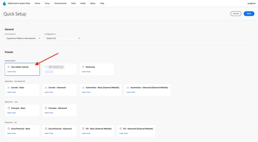Open the Home menu item
Viewport: 258px width, 142px height.
pos(37,3)
